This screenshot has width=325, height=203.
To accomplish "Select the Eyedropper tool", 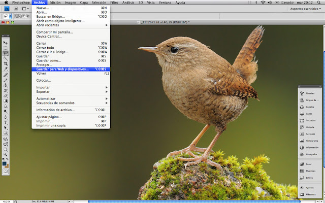I will click(x=6, y=69).
